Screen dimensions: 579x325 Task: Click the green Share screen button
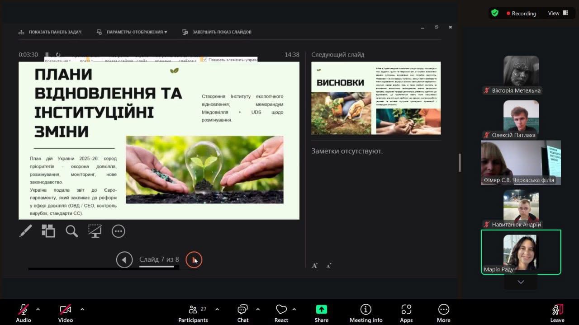pyautogui.click(x=321, y=313)
